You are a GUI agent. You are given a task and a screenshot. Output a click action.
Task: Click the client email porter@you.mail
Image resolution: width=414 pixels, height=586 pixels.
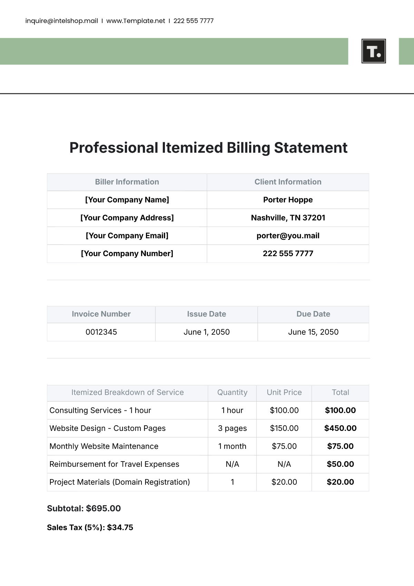tap(288, 236)
